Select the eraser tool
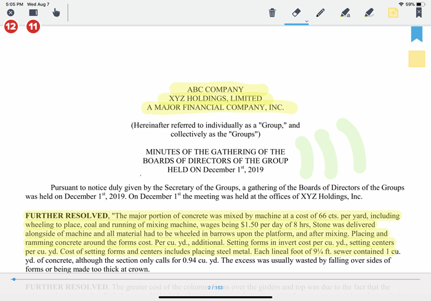Viewport: 431px width, 301px height. [x=296, y=12]
